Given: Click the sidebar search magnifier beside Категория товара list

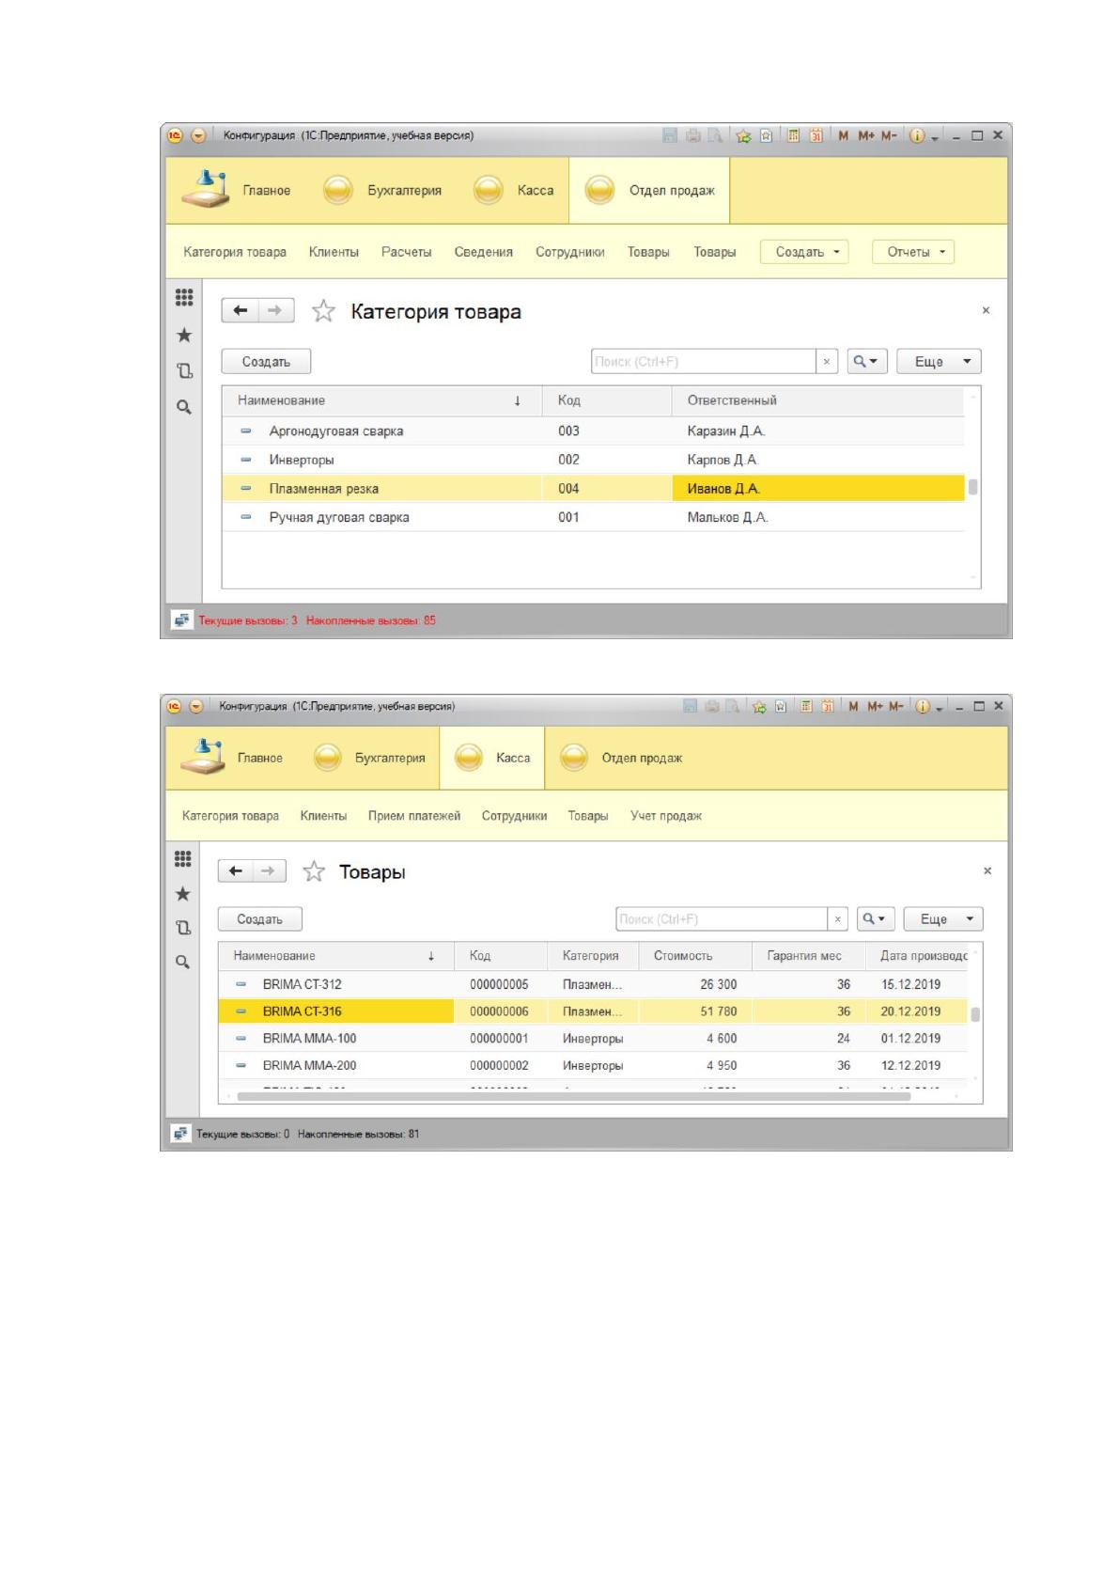Looking at the screenshot, I should point(184,407).
